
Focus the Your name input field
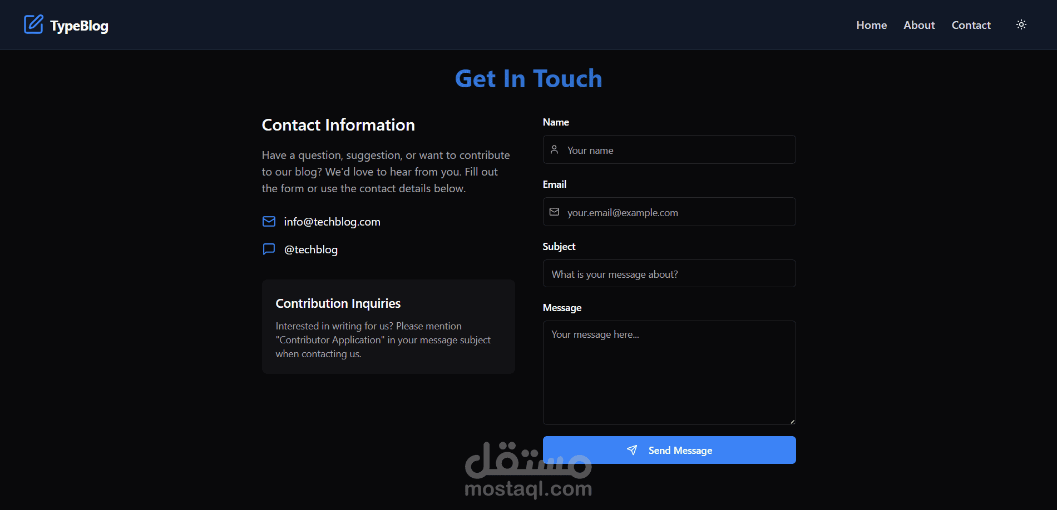coord(669,149)
